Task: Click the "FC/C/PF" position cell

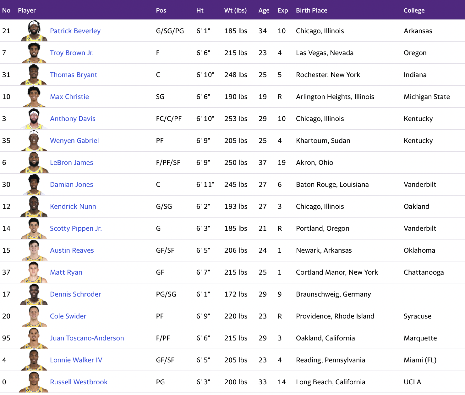Action: pos(169,118)
